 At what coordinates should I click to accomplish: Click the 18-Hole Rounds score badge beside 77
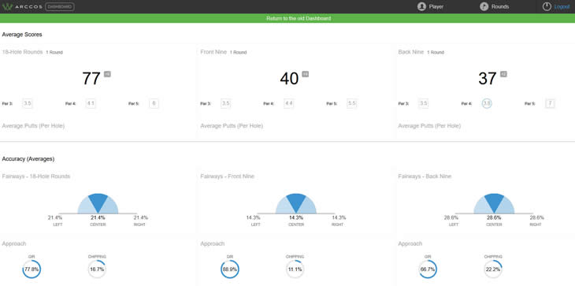107,74
